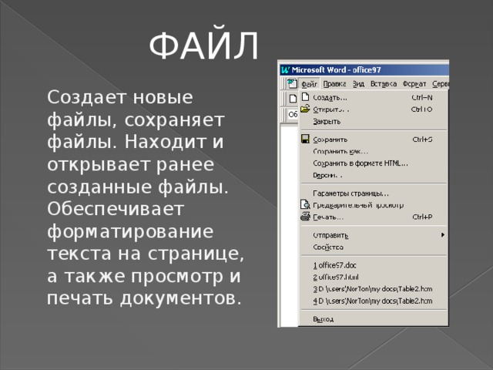
Task: Click the blank page icon beside Создать
Action: point(305,97)
